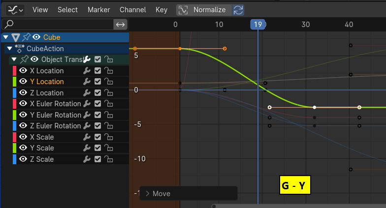Screen dimensions: 386x208
Task: Hide the X Euler Rotation channel
Action: (23, 103)
